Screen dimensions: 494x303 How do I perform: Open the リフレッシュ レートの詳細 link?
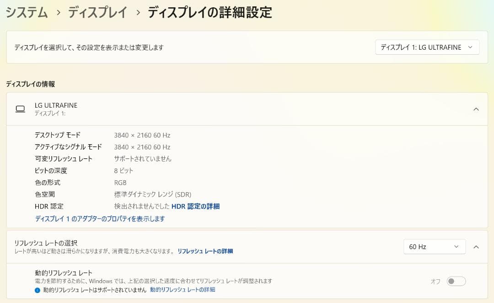[x=205, y=251]
